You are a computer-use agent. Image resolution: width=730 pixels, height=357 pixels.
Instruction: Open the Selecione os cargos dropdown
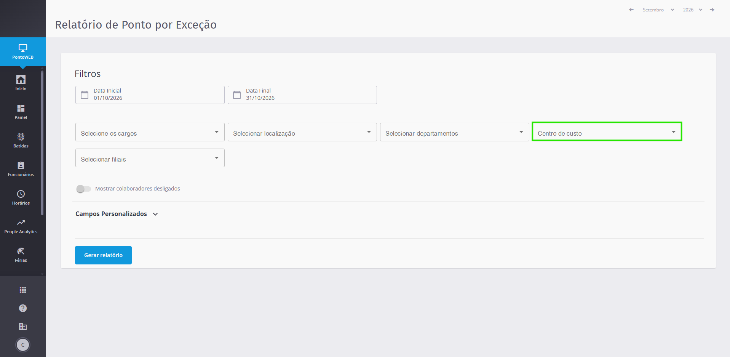pos(150,132)
